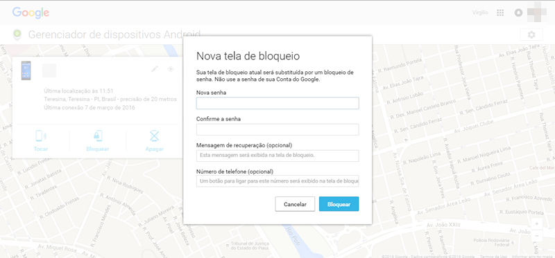Zoom in the map with plus
555x258 pixels.
tap(536, 224)
